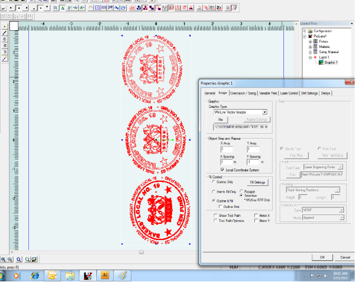Click the ProLase app icon in taskbar
The height and width of the screenshot is (282, 355).
[88, 275]
